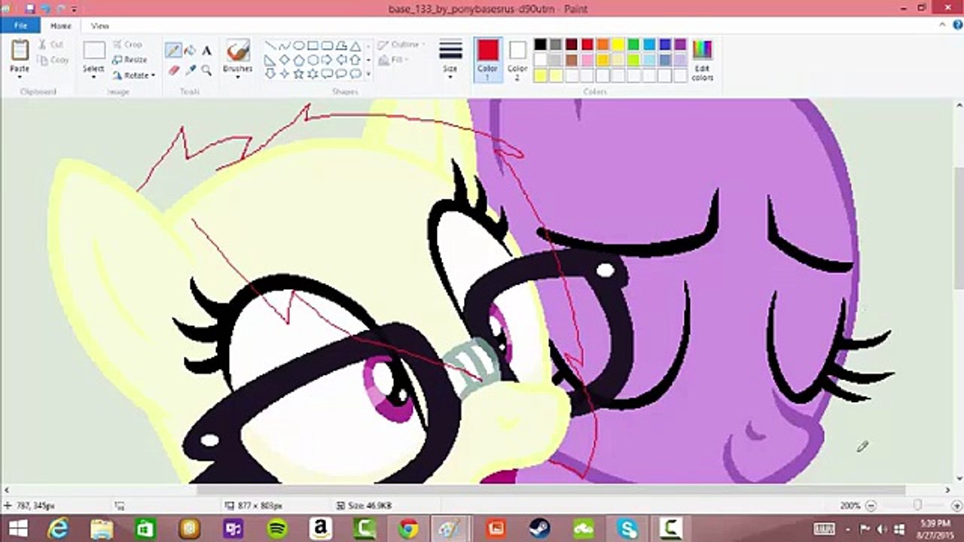Open the Brushes dropdown arrow
964x542 pixels.
[238, 77]
